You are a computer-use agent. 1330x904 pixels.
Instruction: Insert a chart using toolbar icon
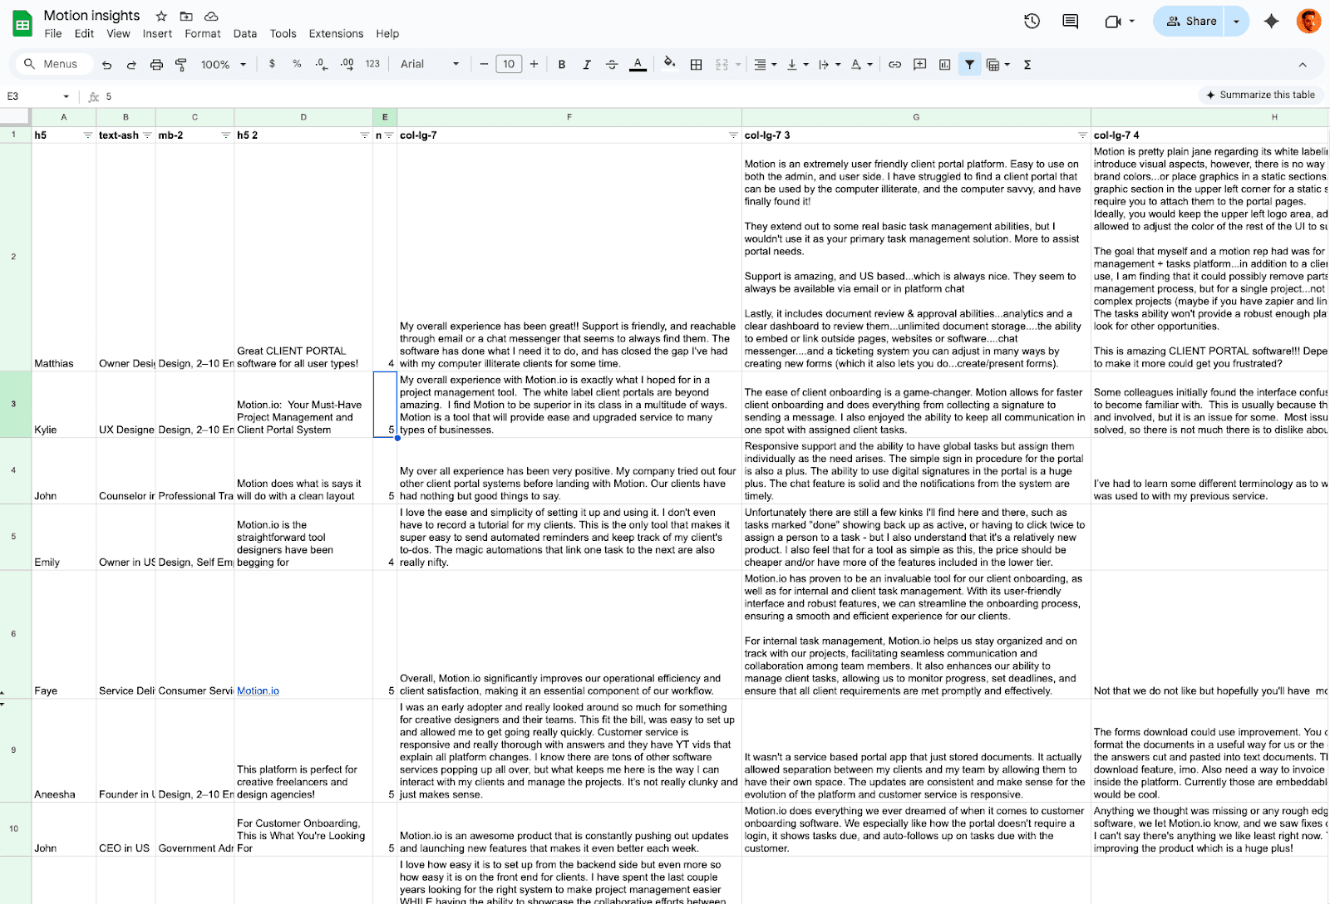point(944,65)
